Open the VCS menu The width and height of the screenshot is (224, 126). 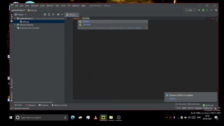[x=69, y=6]
